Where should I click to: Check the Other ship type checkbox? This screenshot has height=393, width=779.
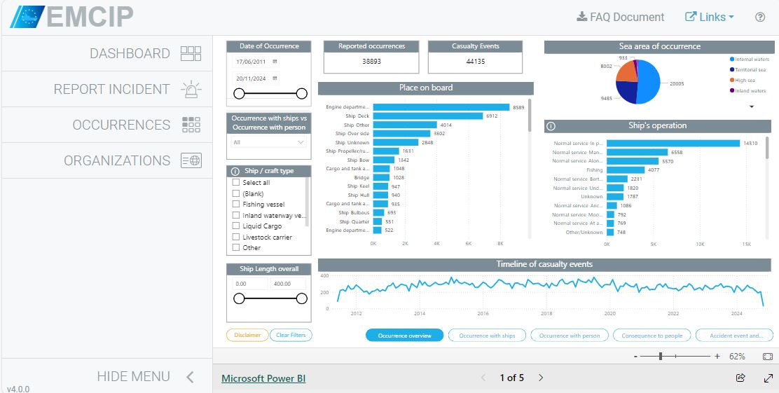(x=236, y=247)
